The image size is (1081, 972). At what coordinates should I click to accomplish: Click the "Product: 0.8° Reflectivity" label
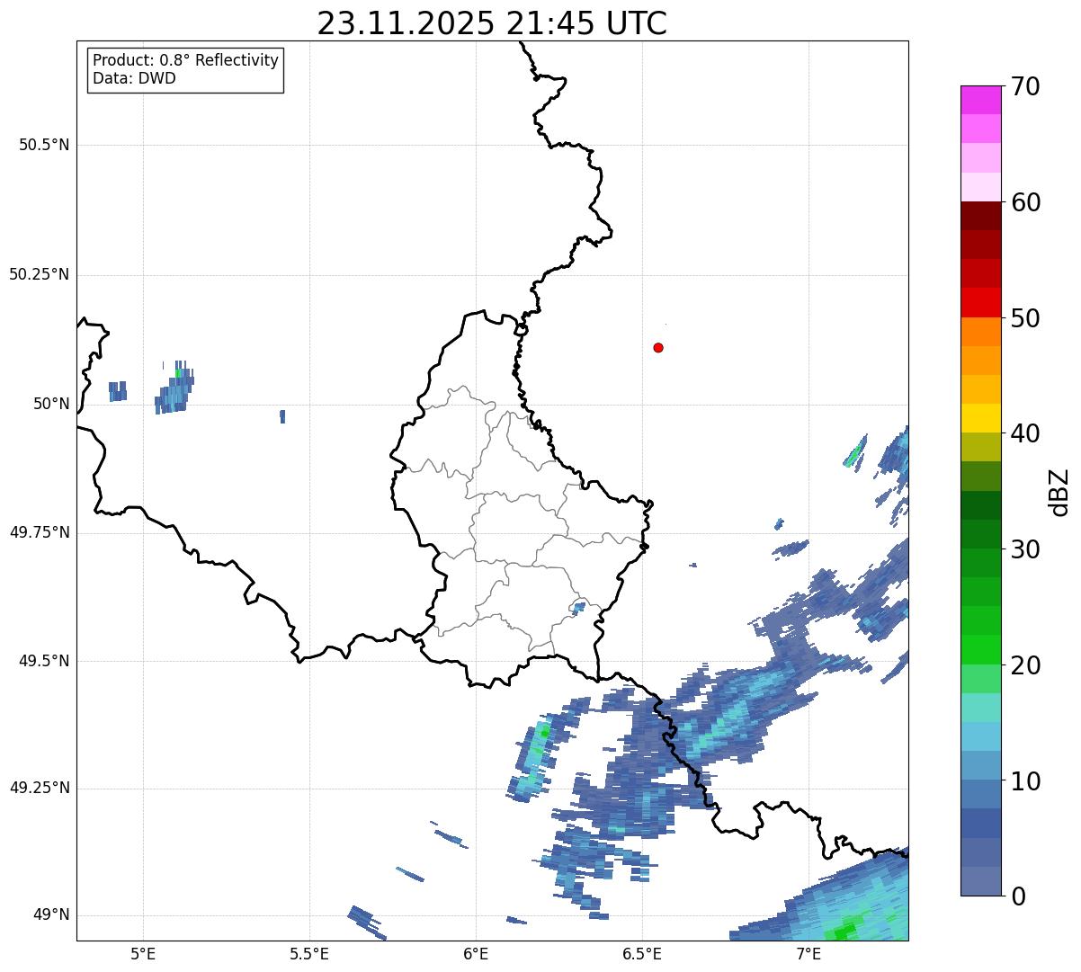pos(186,60)
